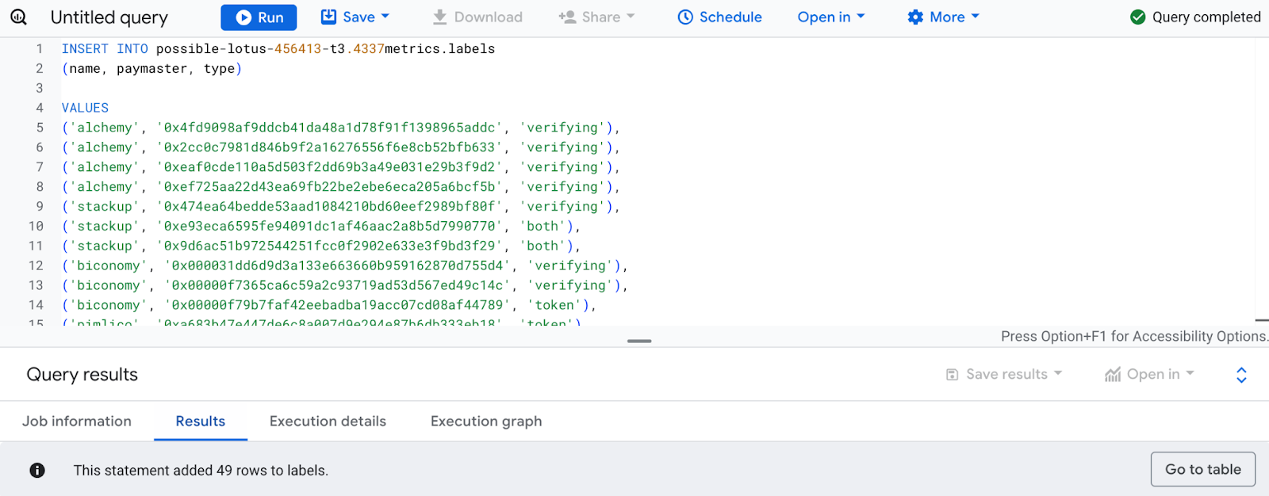The image size is (1269, 496).
Task: Click the 'token' value on line 14
Action: (555, 305)
